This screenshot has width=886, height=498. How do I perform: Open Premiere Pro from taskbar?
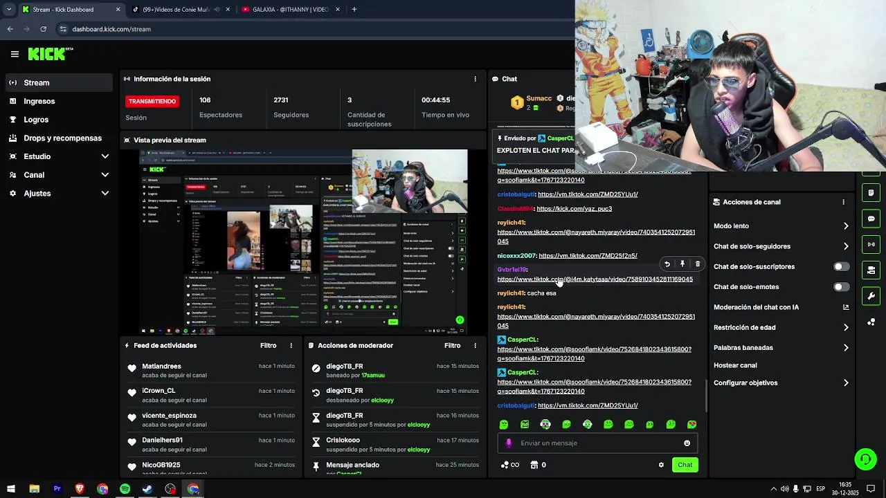pyautogui.click(x=57, y=489)
